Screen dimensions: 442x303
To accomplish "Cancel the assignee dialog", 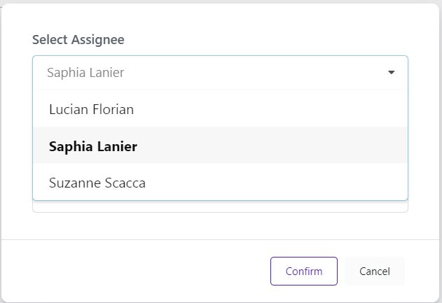I will point(374,272).
